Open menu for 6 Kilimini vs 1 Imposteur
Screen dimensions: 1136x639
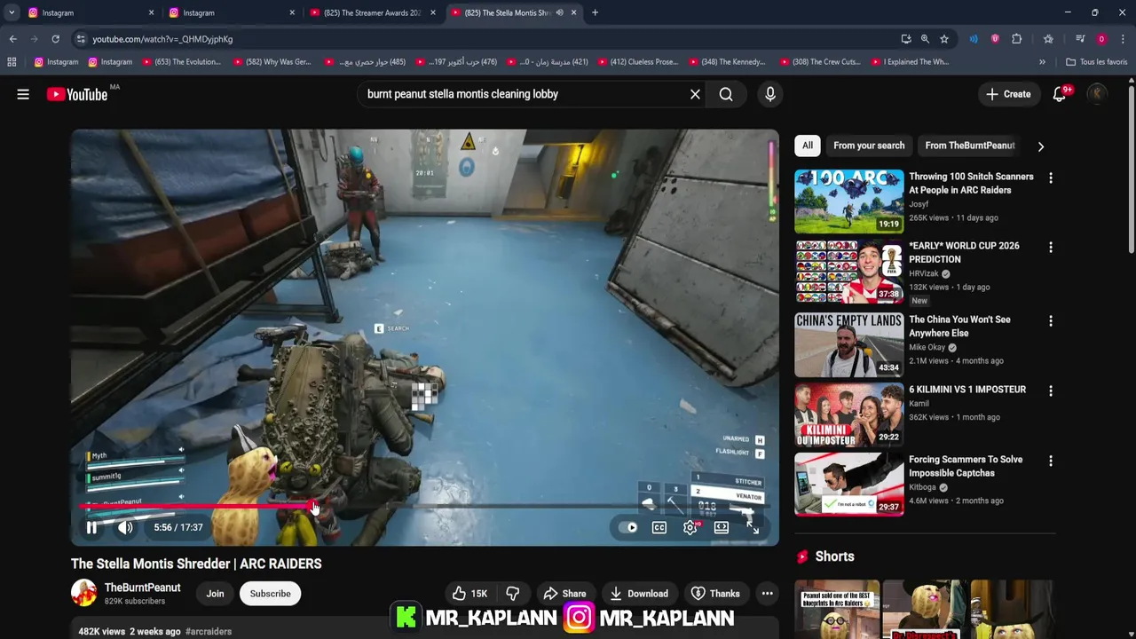tap(1051, 390)
